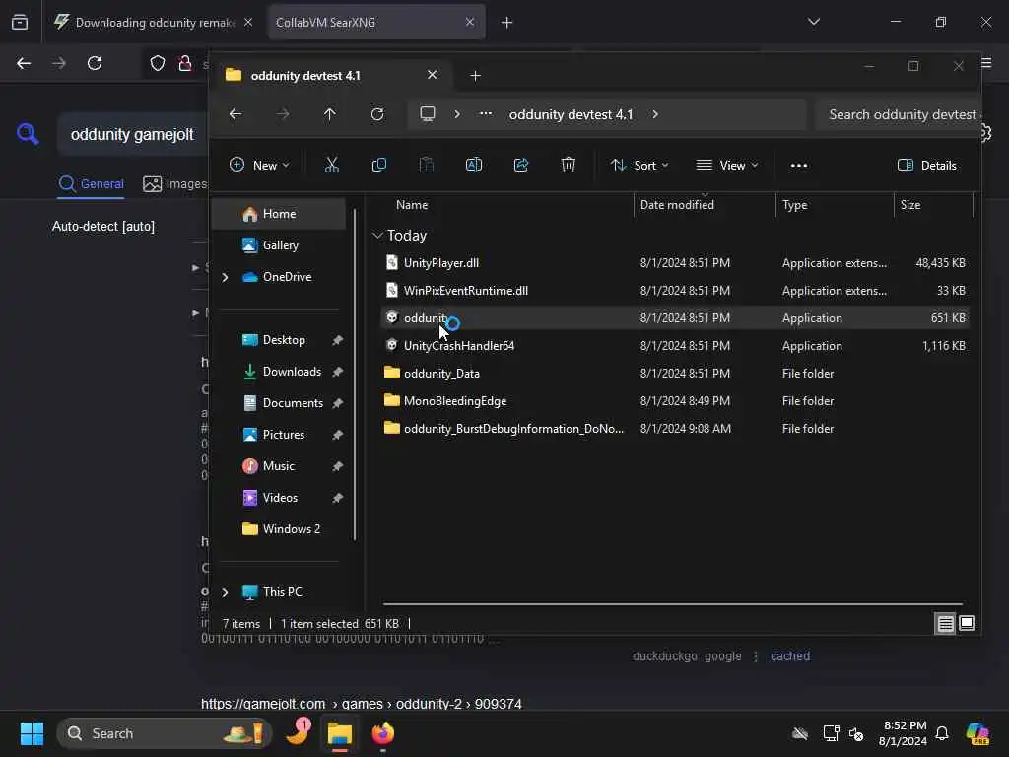Click the Share icon in Explorer toolbar
The width and height of the screenshot is (1009, 757).
click(x=521, y=166)
